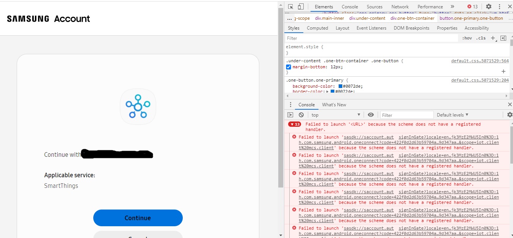Close the DevTools panel

(510, 6)
